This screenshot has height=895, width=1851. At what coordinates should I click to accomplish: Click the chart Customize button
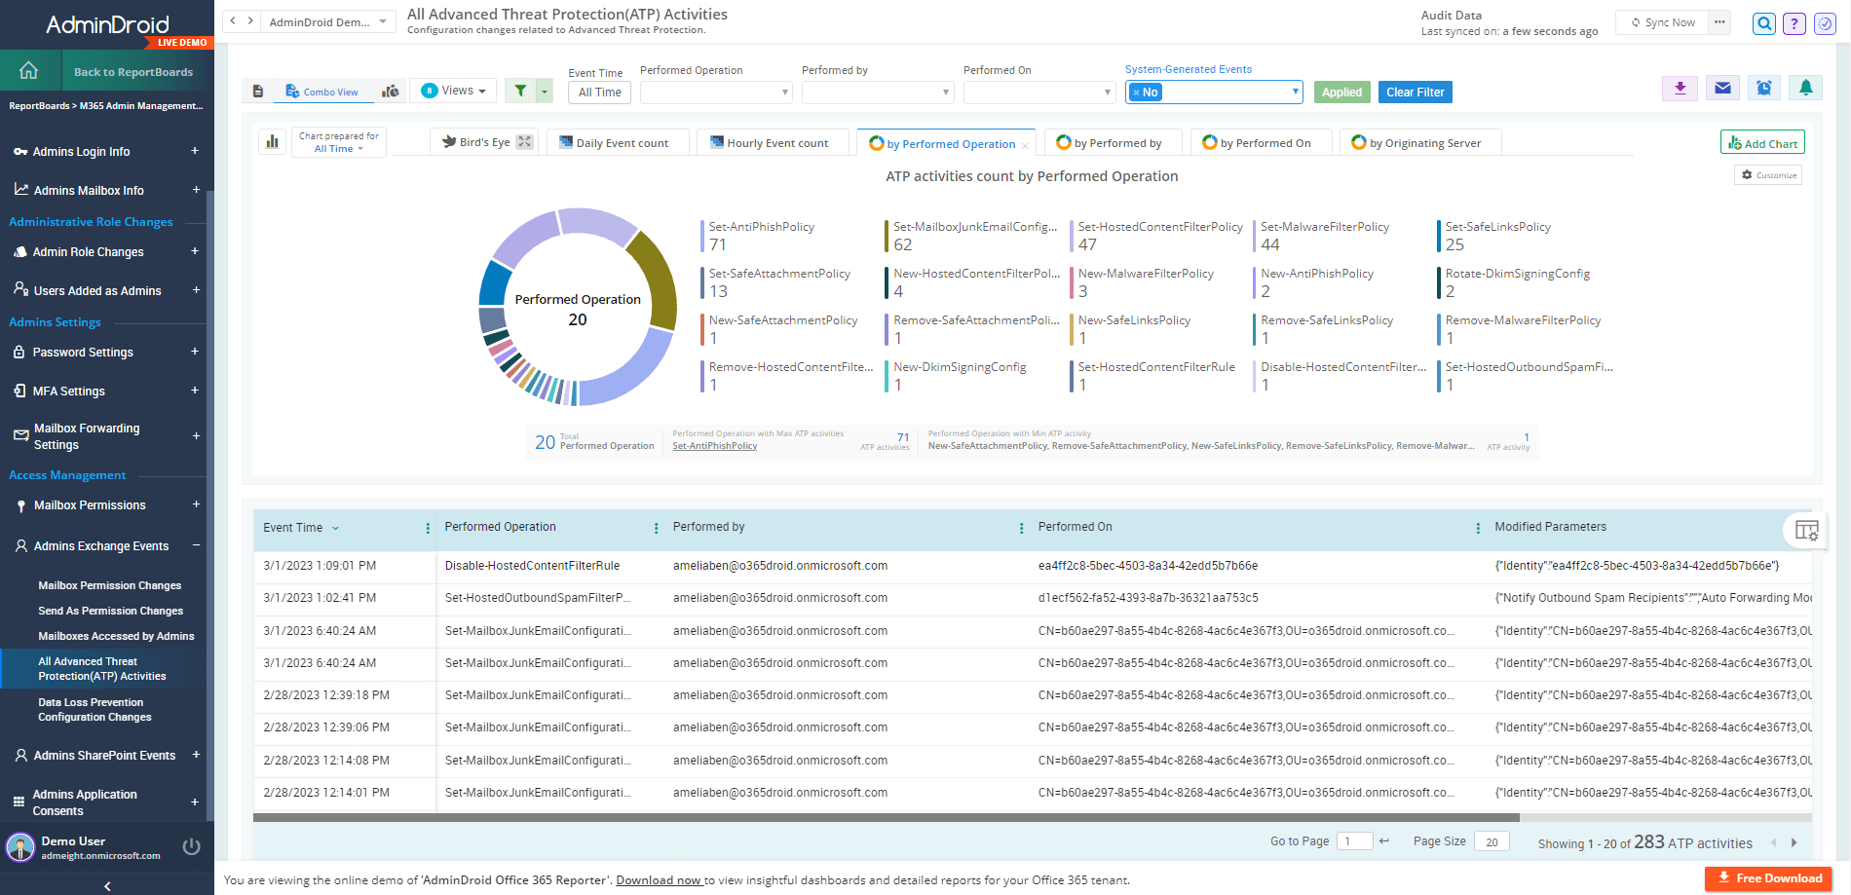click(x=1768, y=174)
